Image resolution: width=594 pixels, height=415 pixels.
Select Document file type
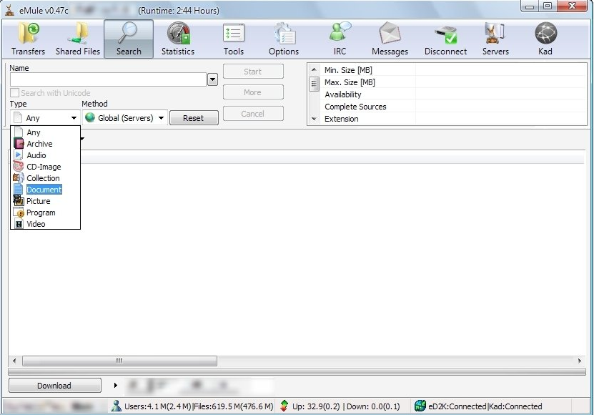point(45,190)
